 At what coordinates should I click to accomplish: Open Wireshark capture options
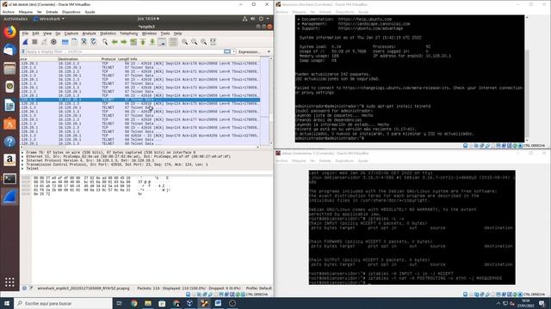coord(53,42)
